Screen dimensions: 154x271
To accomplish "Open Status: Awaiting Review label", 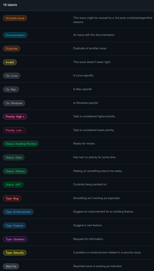I will tap(21, 144).
